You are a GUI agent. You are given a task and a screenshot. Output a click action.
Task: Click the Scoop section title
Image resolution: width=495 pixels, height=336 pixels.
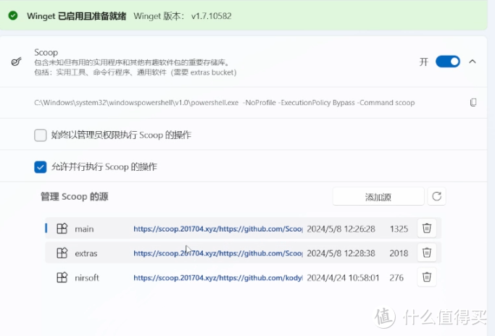pyautogui.click(x=46, y=52)
